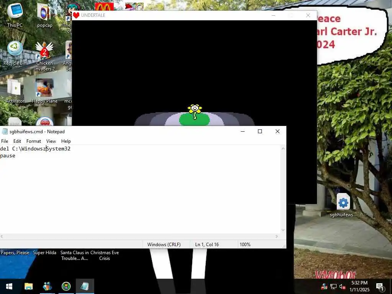Open the Notepad Edit menu

[x=17, y=141]
